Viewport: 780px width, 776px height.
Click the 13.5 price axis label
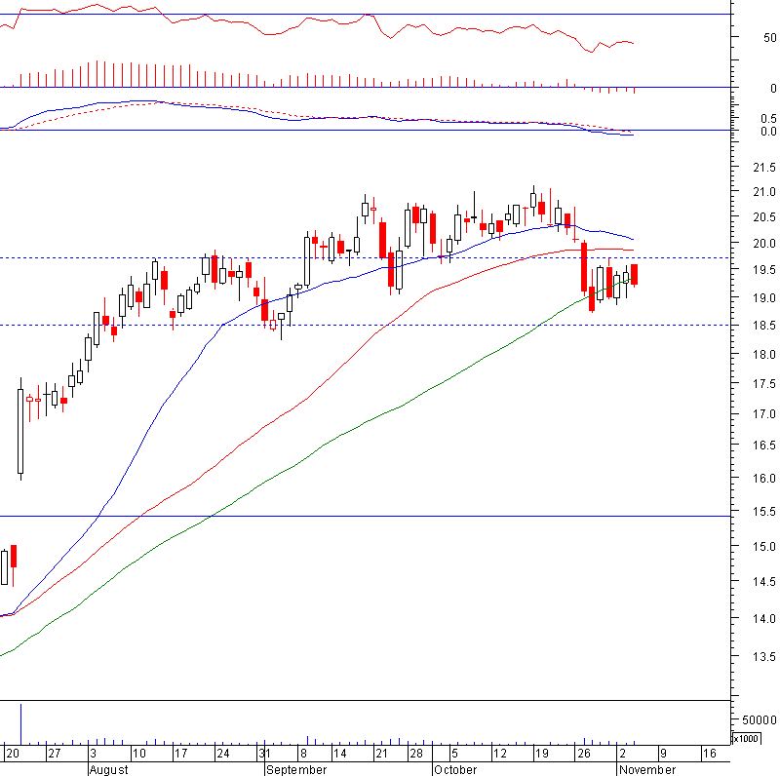pyautogui.click(x=764, y=657)
